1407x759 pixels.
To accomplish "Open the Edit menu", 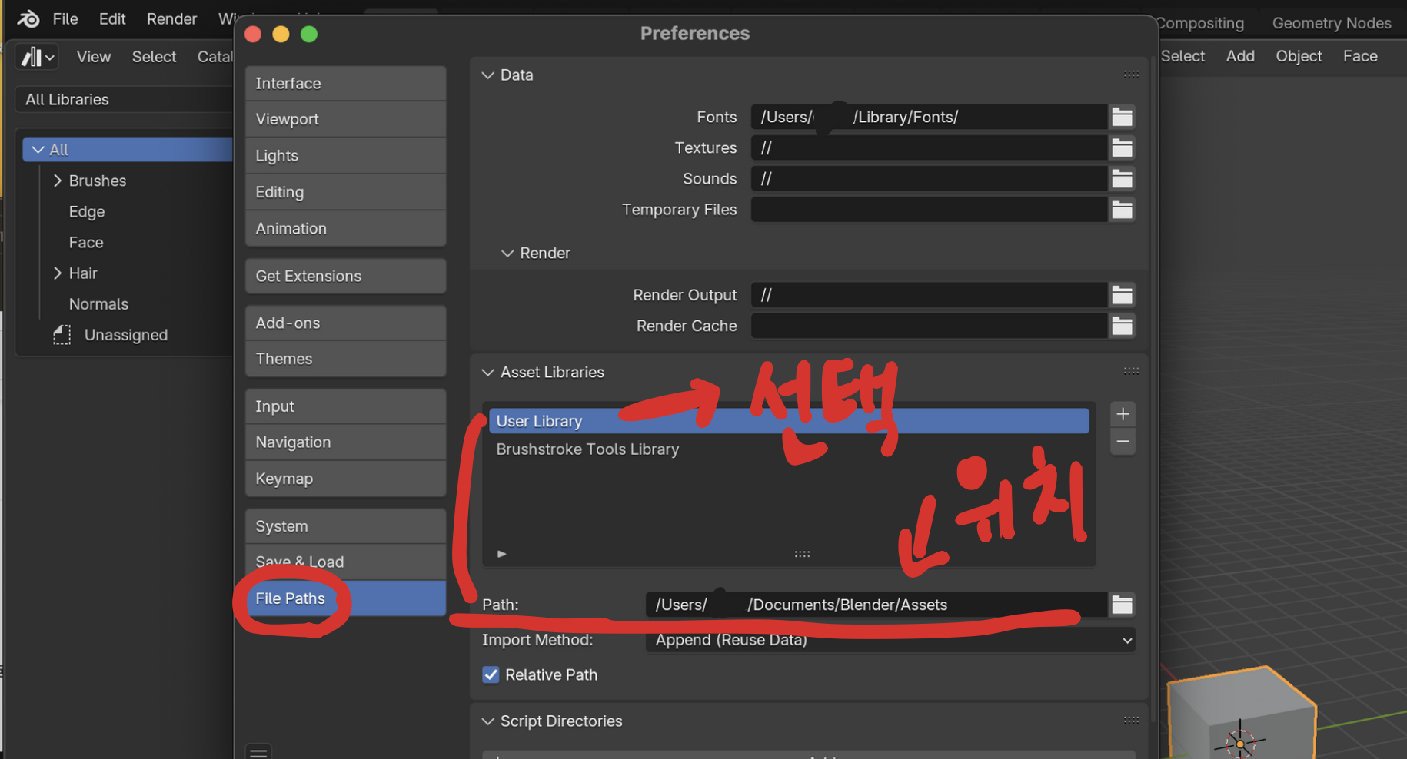I will tap(112, 18).
